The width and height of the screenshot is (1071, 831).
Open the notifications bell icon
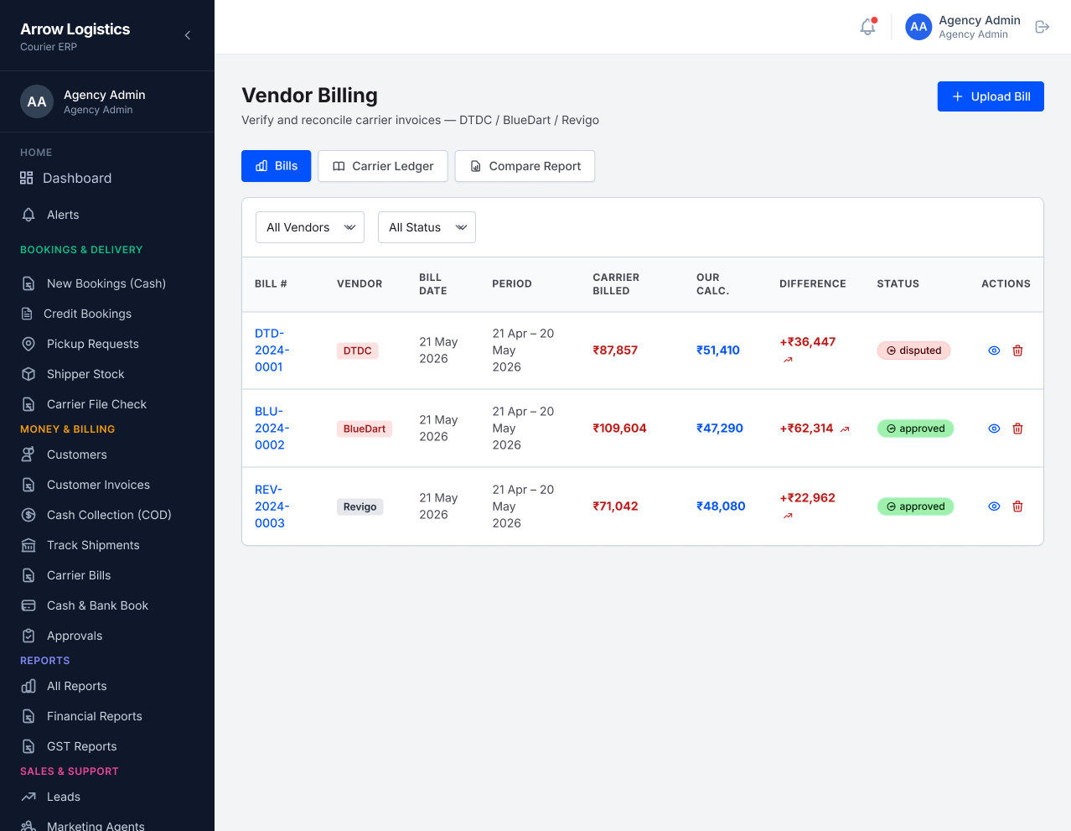867,27
